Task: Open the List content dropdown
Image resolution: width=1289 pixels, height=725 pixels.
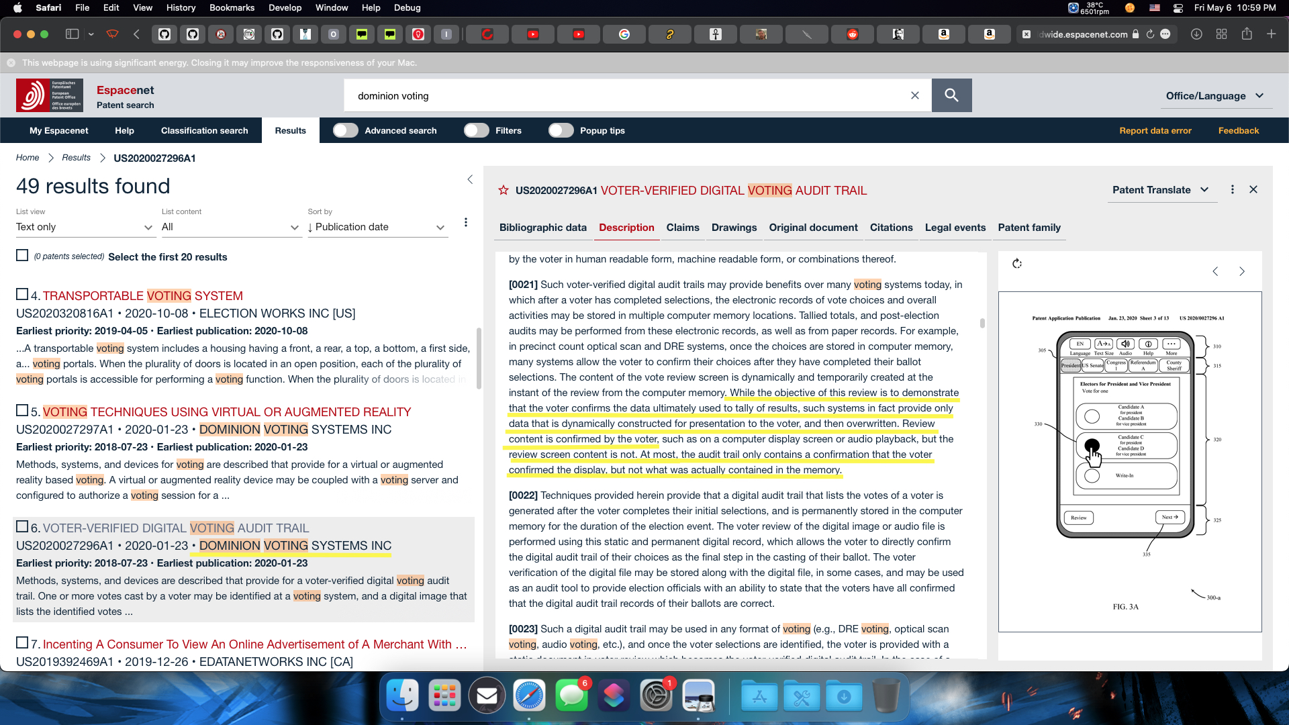Action: tap(231, 227)
